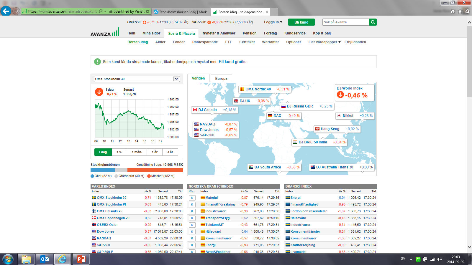The image size is (472, 265).
Task: Expand Fler värdepapper menu
Action: coord(324,42)
